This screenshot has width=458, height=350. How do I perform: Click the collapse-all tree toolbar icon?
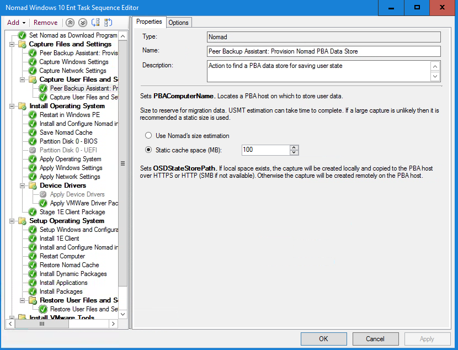click(x=108, y=23)
